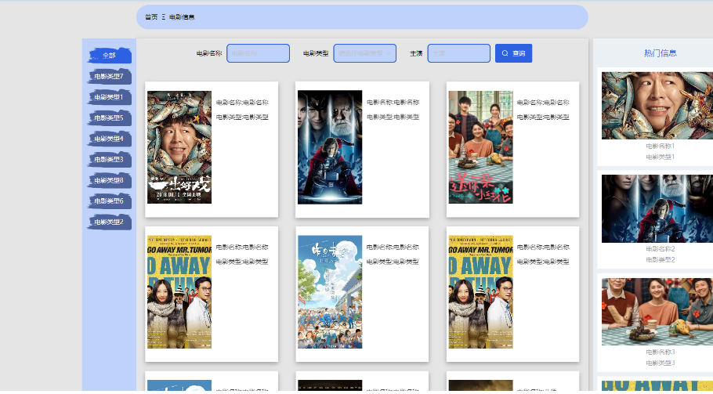The image size is (713, 394).
Task: Click the 电影信息 breadcrumb item
Action: (182, 17)
